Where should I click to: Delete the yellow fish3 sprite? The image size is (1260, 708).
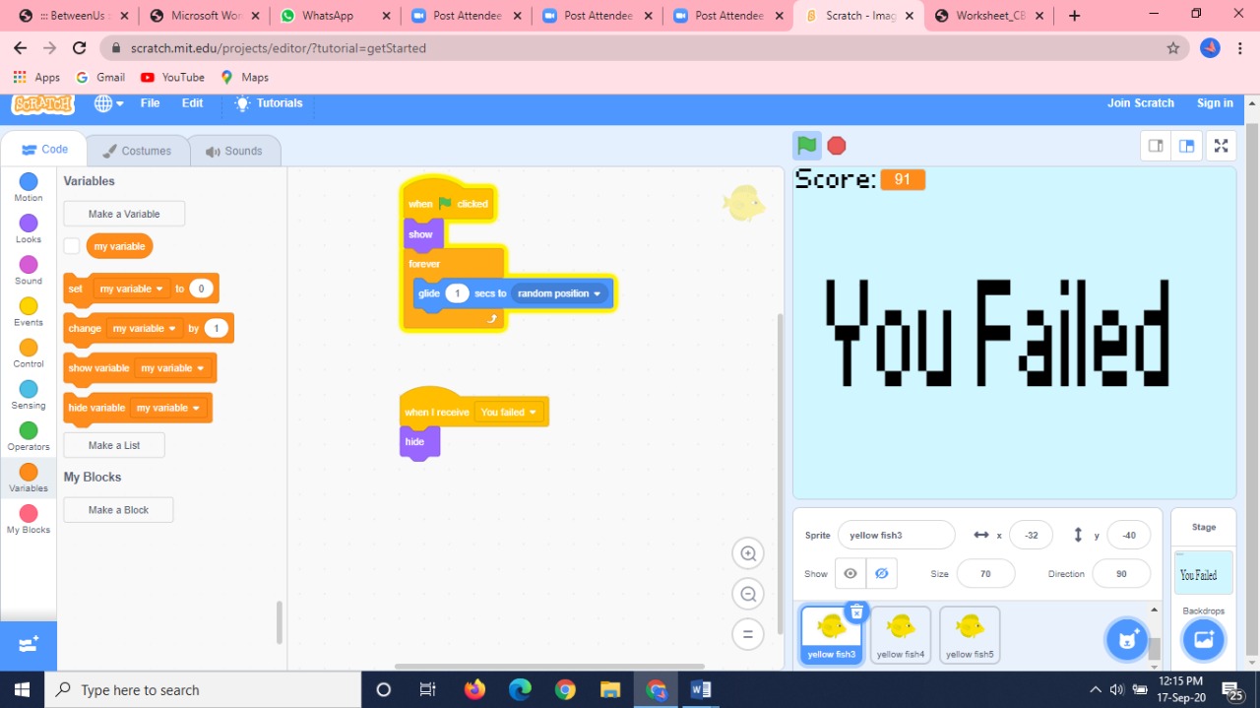[856, 611]
